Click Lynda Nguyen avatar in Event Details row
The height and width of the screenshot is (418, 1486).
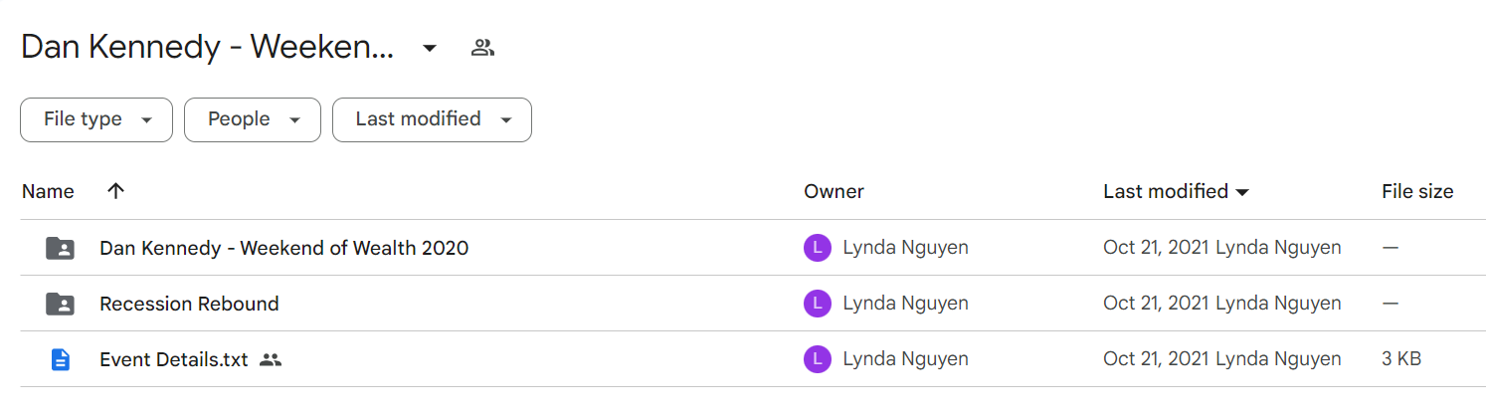[817, 359]
